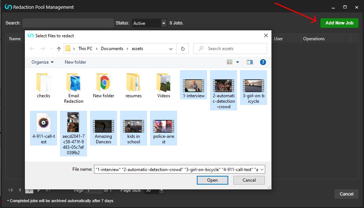Screen dimensions: 364x208
Task: Expand the File name history dropdown
Action: pyautogui.click(x=262, y=170)
